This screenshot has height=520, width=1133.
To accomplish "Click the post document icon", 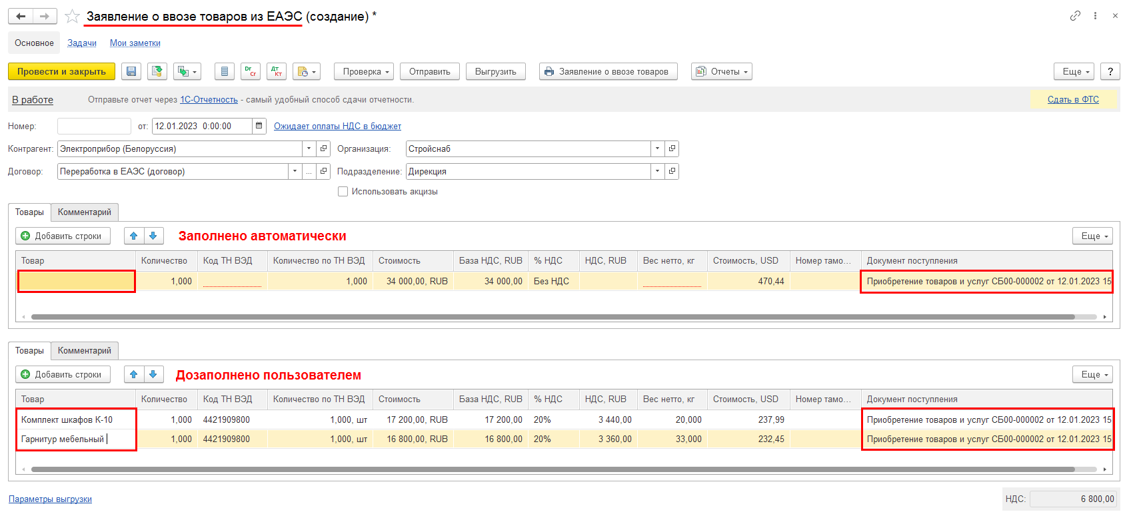I will [157, 71].
